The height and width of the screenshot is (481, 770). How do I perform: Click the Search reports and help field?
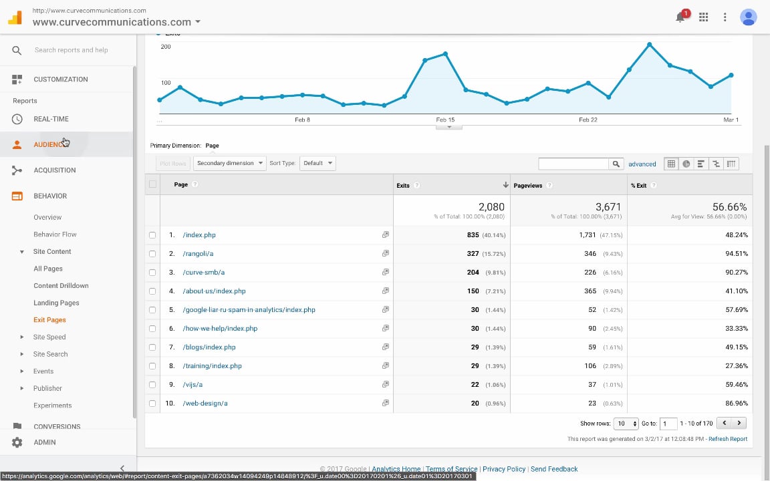pos(72,50)
